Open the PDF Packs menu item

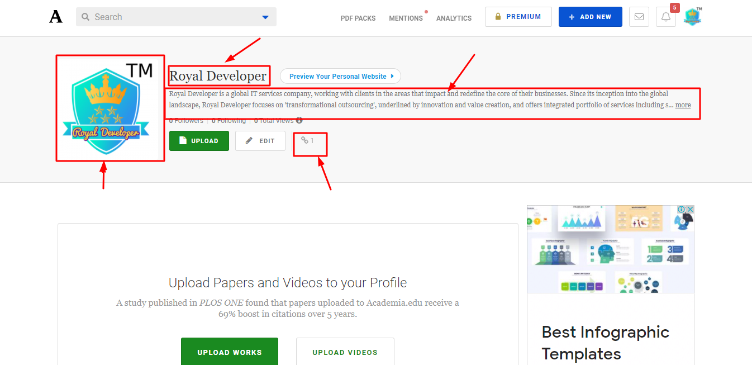tap(358, 18)
